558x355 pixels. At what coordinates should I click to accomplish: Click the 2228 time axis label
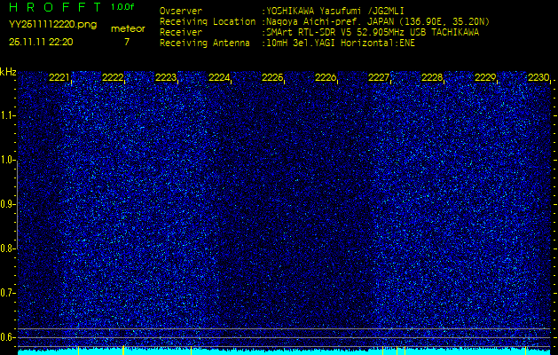pos(432,77)
